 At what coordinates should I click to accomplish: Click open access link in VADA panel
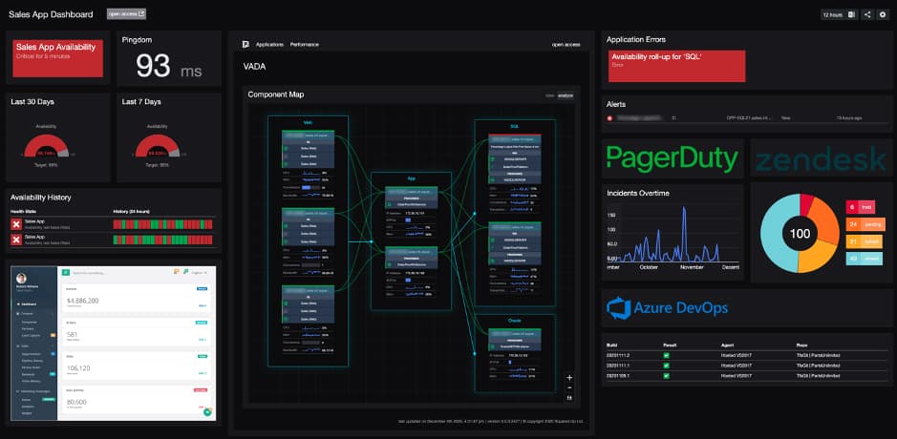tap(566, 45)
